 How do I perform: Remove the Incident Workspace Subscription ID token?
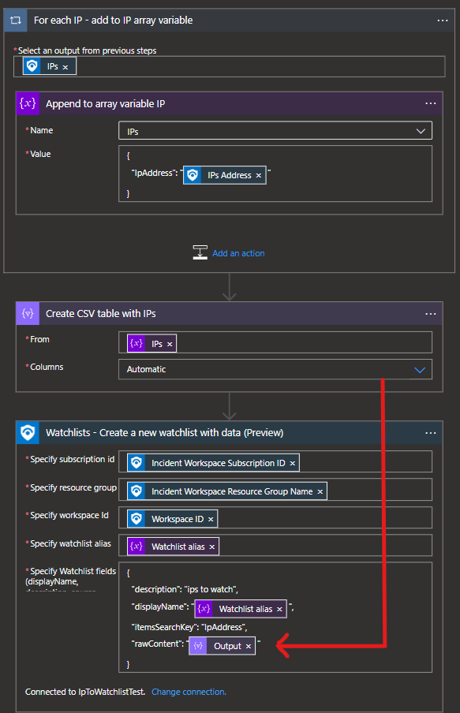(293, 463)
